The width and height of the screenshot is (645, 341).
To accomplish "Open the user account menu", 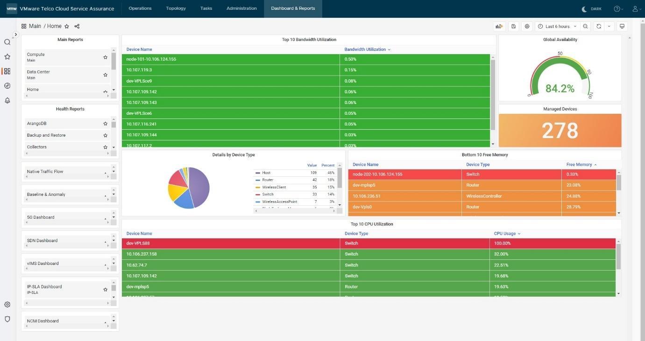I will point(637,9).
